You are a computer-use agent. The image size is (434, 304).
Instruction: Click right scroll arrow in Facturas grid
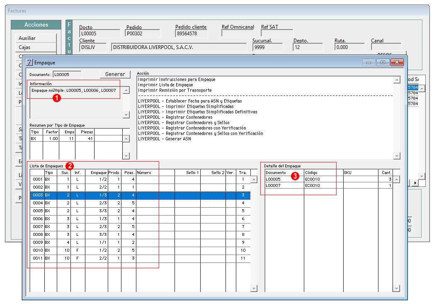coord(415,183)
